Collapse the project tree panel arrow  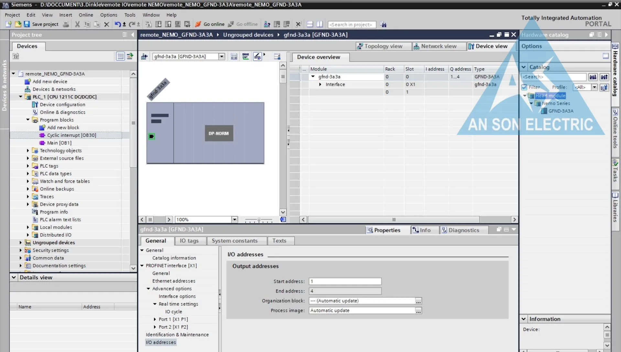[x=133, y=35]
